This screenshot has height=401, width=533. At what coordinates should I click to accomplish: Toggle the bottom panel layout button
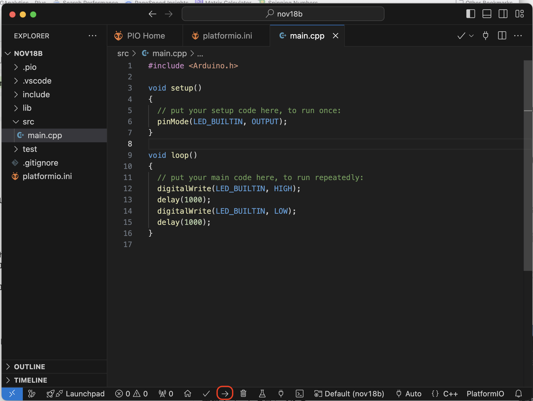487,14
